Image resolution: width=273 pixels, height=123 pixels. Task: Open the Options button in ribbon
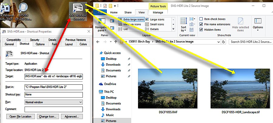tap(258, 25)
